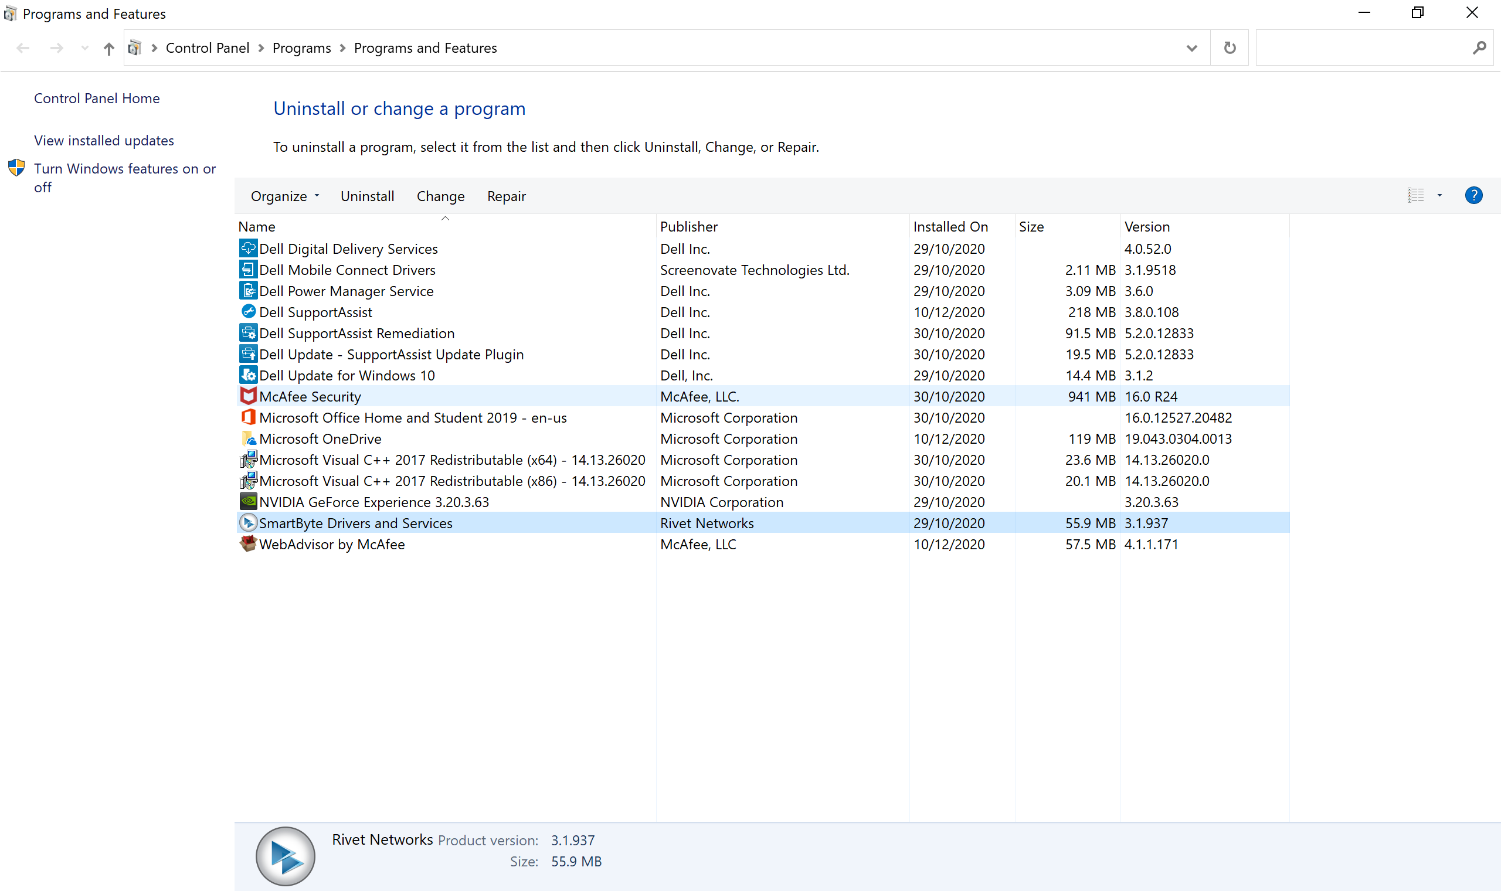Image resolution: width=1501 pixels, height=891 pixels.
Task: Click Change in the toolbar
Action: coord(441,196)
